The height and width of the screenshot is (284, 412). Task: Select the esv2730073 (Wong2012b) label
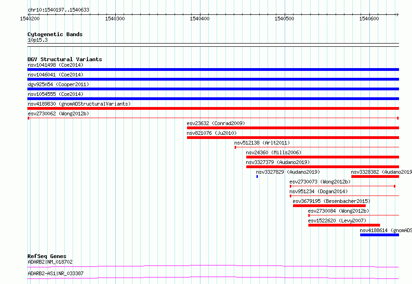(320, 182)
